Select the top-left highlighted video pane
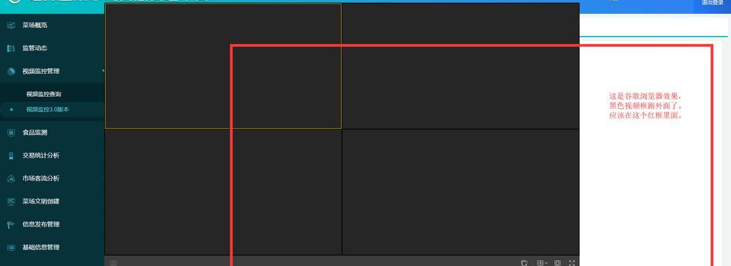731x266 pixels. 223,66
